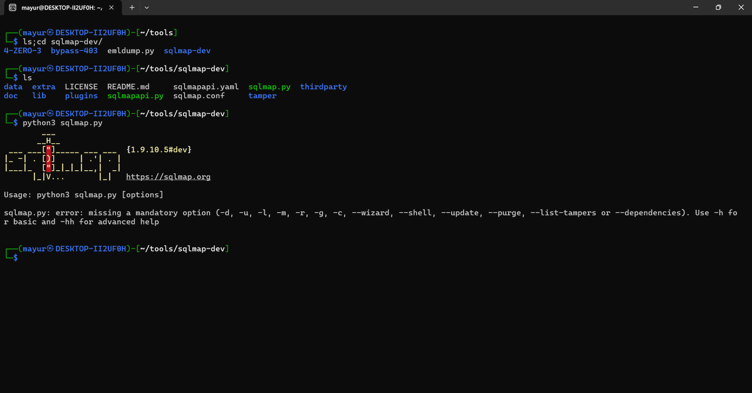
Task: Click the bypass-403 directory name
Action: point(74,51)
